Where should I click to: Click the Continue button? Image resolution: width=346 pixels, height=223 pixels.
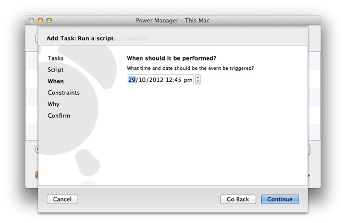point(280,199)
